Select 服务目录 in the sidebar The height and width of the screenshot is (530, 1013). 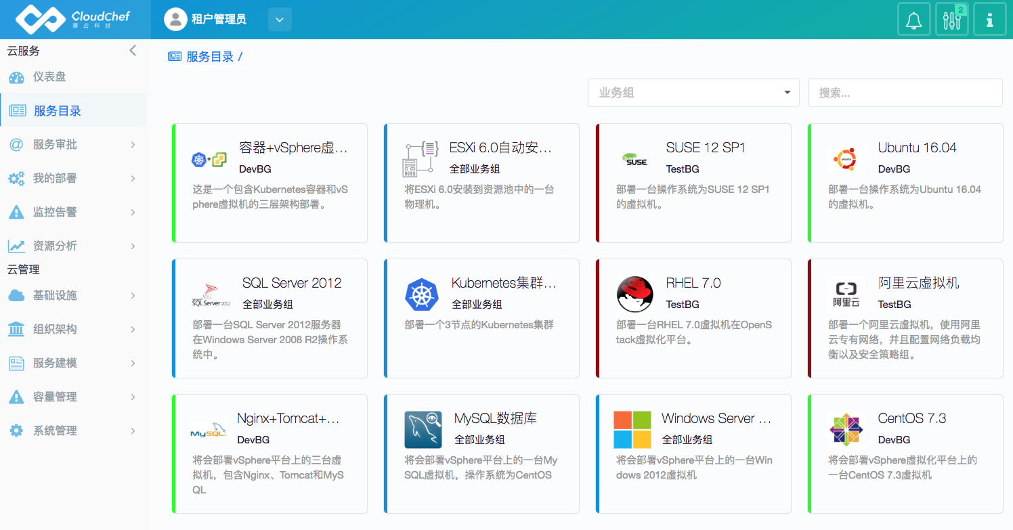tap(58, 111)
